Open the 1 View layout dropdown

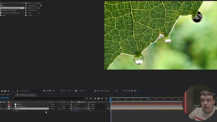(118, 91)
